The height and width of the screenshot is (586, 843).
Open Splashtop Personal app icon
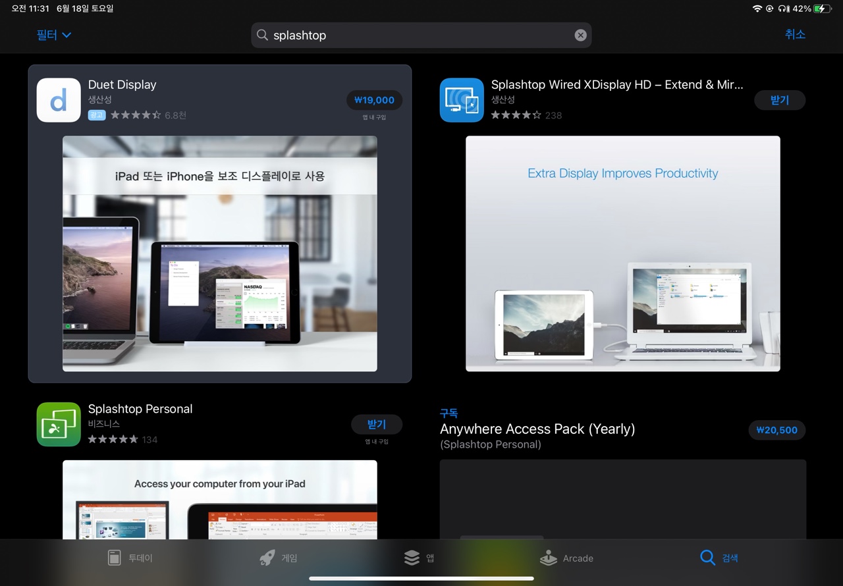pos(59,424)
